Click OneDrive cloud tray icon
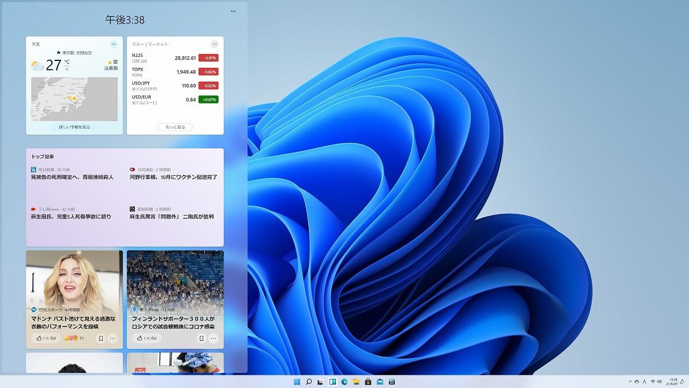This screenshot has width=689, height=388. pos(637,382)
